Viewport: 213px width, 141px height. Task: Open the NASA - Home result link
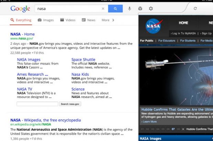[22, 34]
